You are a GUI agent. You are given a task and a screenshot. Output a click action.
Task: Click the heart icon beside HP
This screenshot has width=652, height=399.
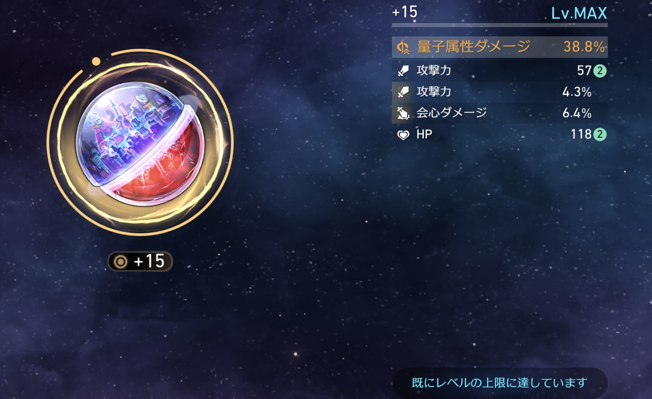[x=403, y=135]
